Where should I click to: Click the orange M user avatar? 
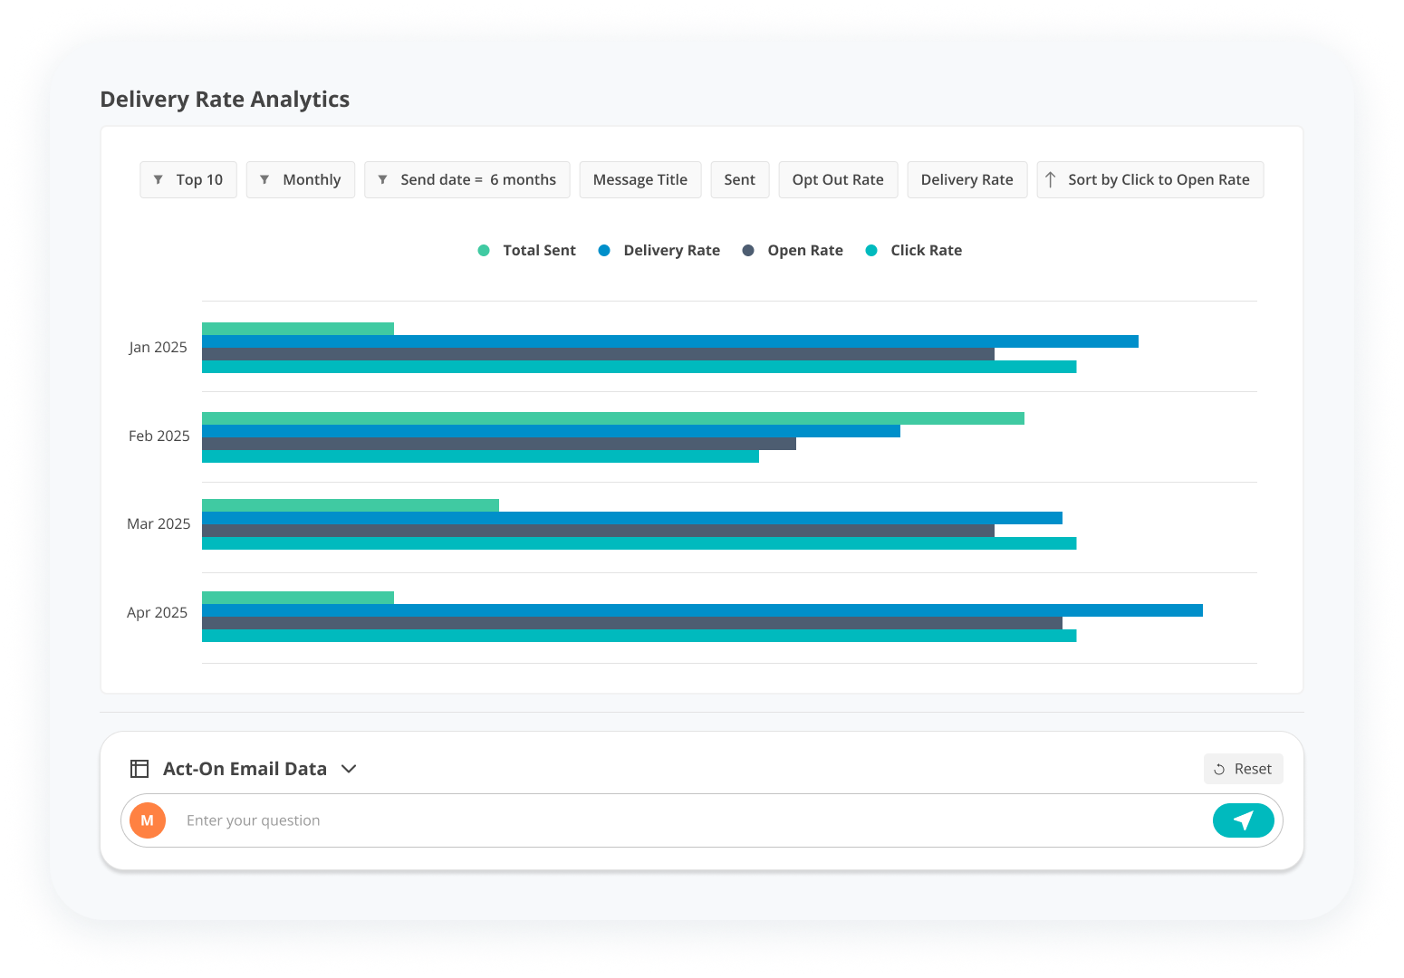[x=148, y=820]
